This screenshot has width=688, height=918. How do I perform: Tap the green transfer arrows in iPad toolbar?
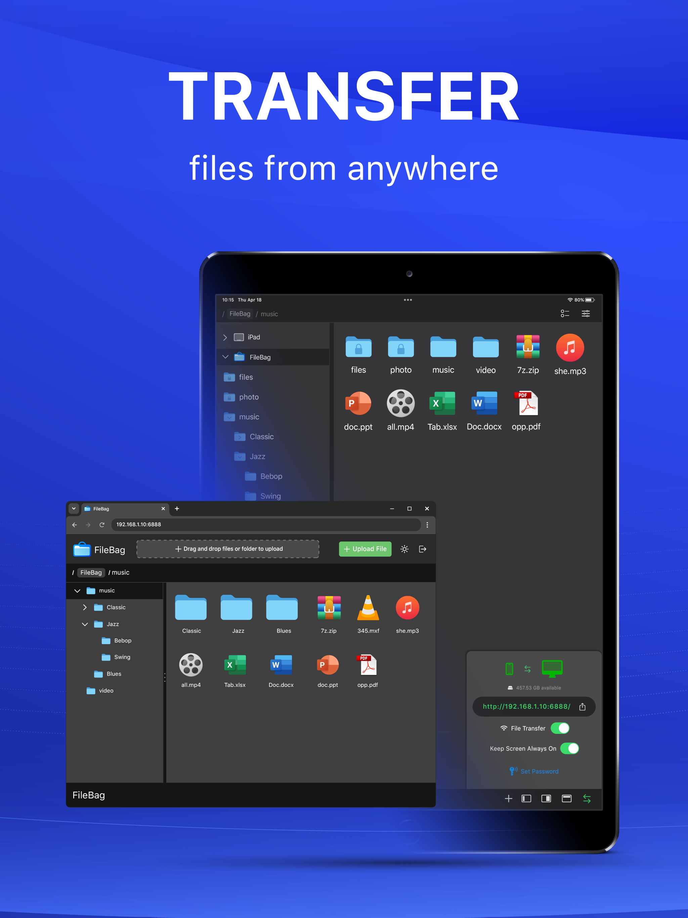[x=587, y=798]
